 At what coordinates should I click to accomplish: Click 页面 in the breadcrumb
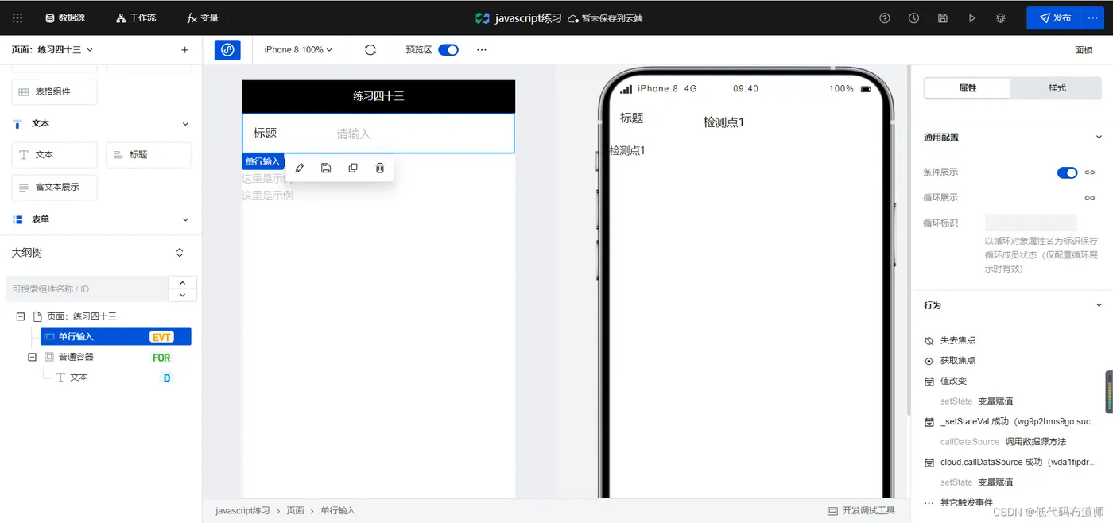coord(295,510)
